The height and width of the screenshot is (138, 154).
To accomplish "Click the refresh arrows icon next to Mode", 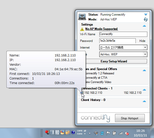I will tap(146, 19).
